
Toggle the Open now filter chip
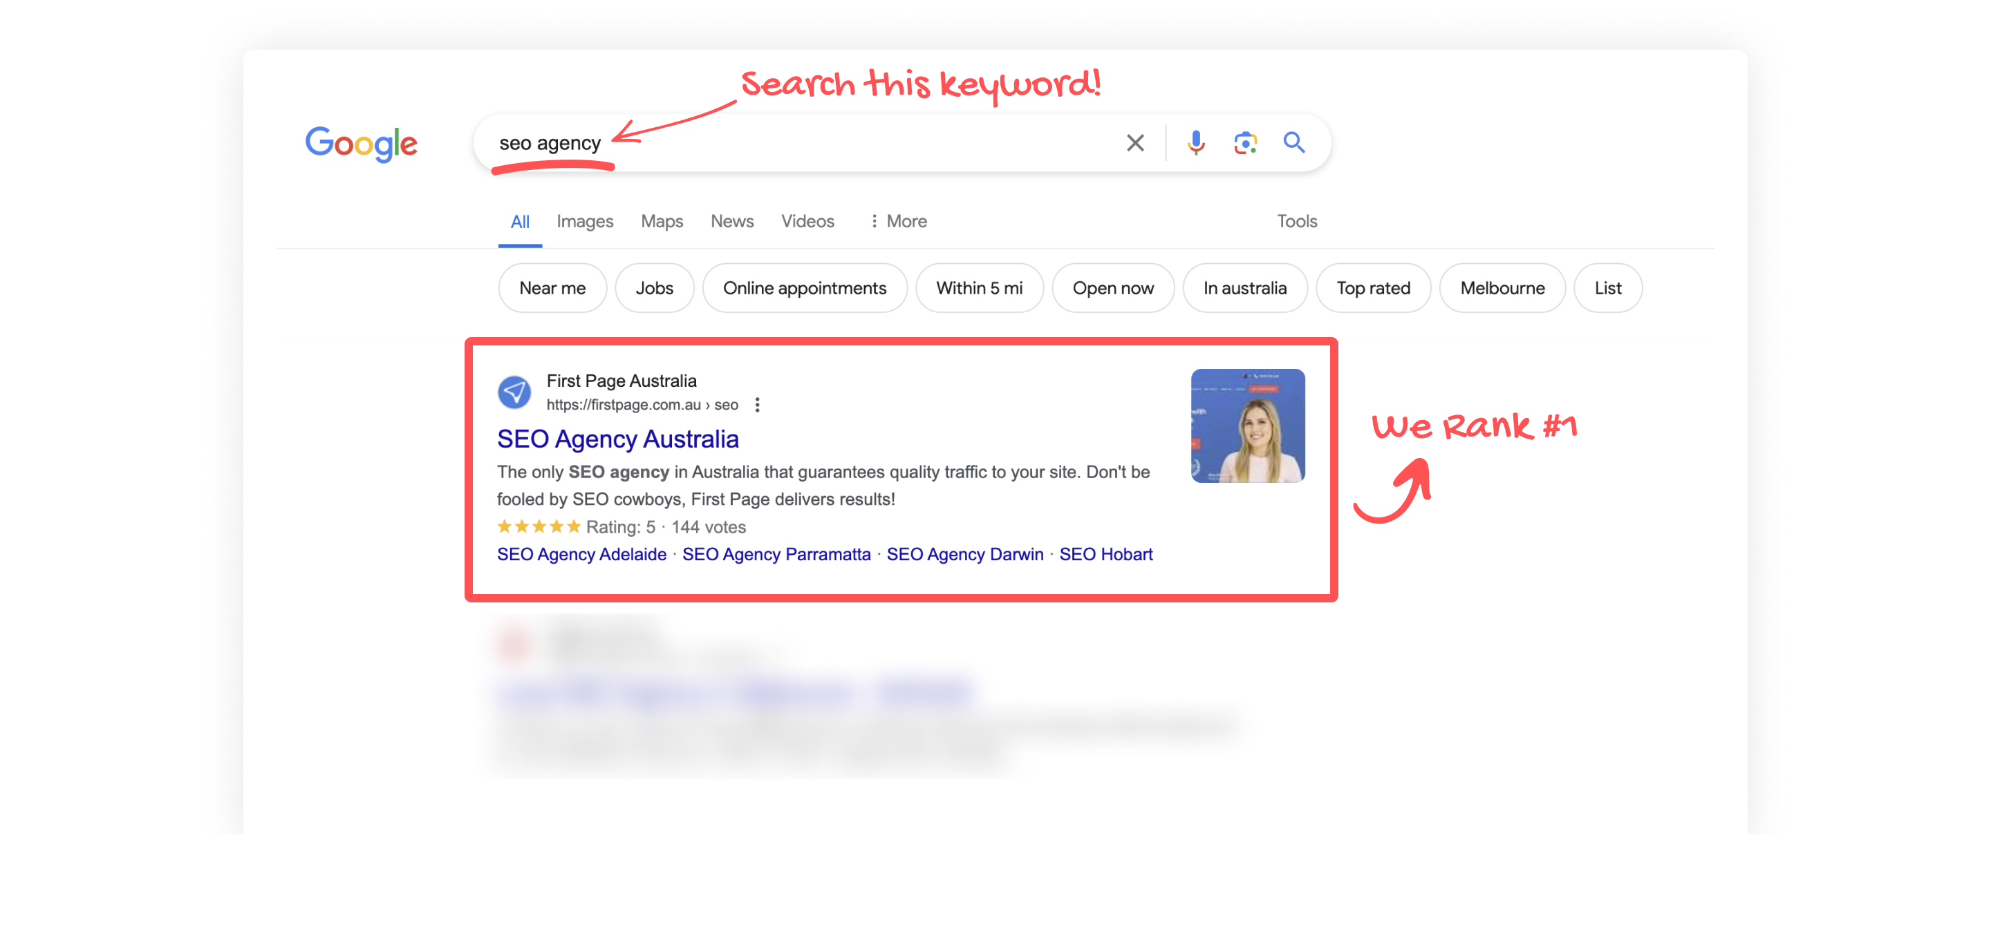coord(1112,288)
